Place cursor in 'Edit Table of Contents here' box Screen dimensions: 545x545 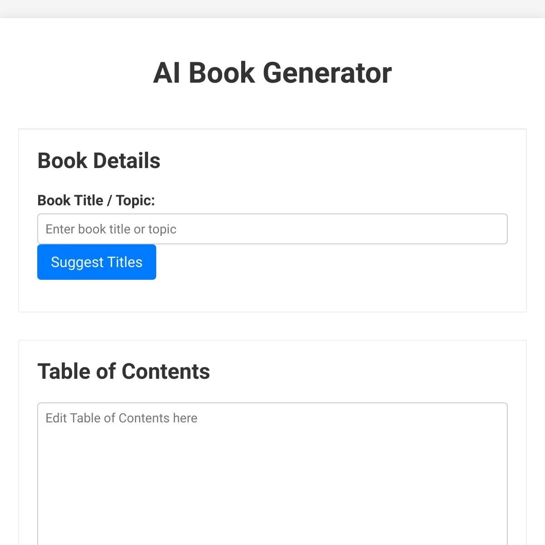coord(272,472)
